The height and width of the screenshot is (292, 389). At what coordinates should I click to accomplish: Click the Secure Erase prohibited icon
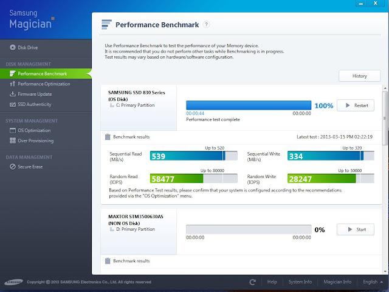(13, 167)
